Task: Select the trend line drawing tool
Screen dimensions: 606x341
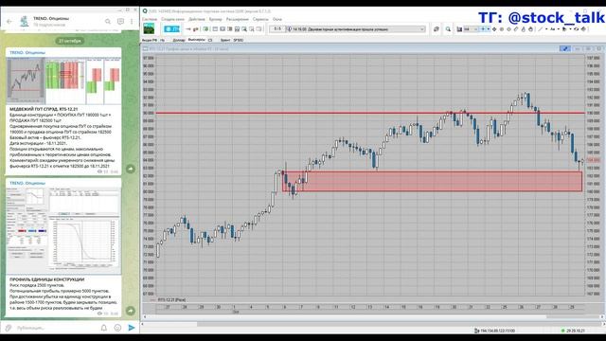Action: point(540,29)
